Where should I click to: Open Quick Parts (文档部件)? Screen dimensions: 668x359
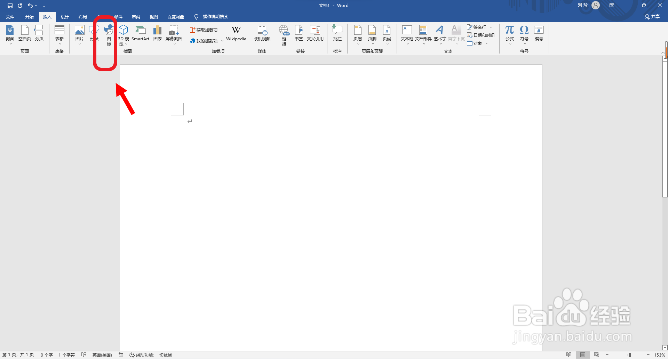[x=423, y=34]
